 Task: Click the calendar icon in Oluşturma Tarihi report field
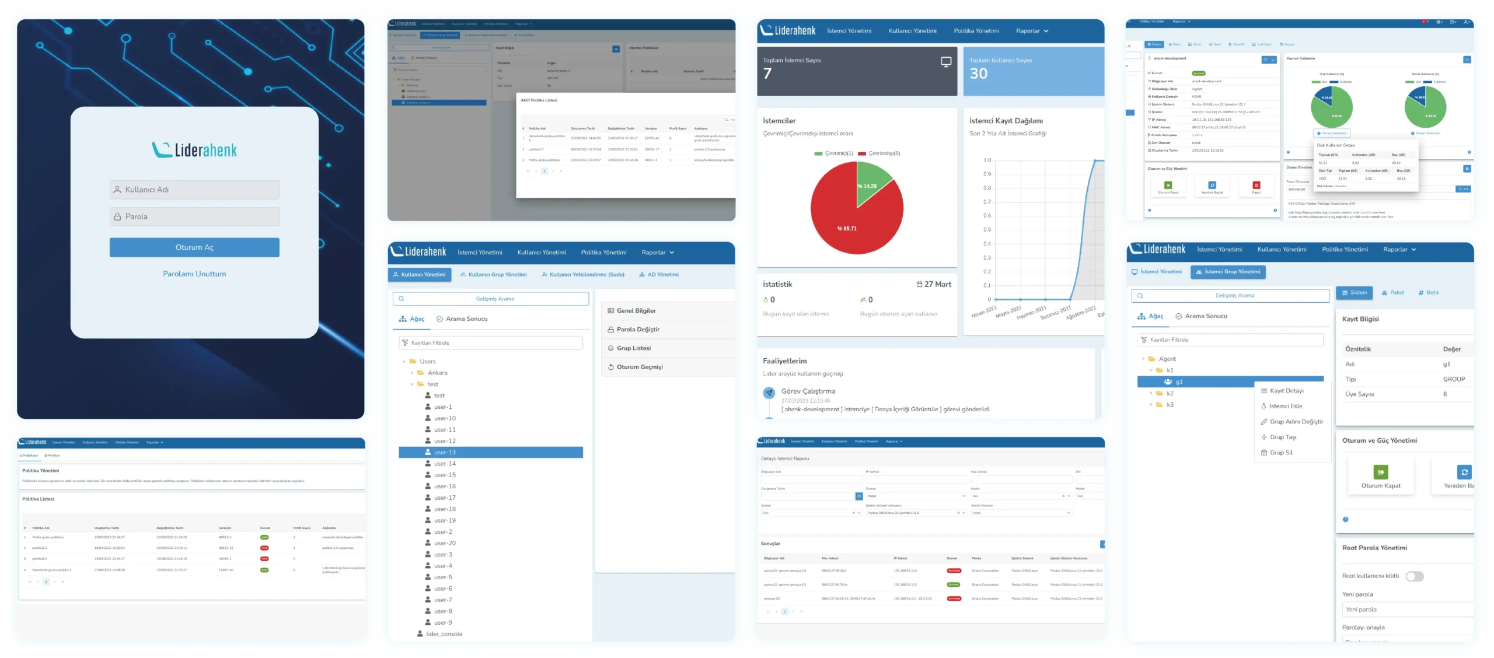(858, 496)
